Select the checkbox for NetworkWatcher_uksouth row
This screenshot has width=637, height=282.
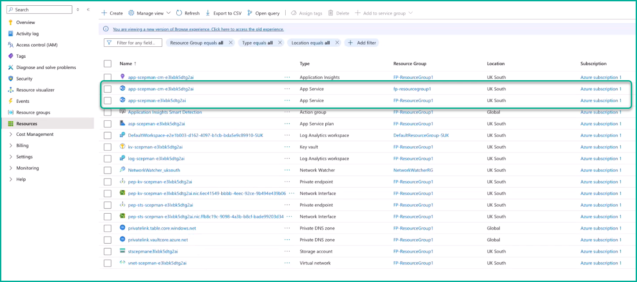108,170
